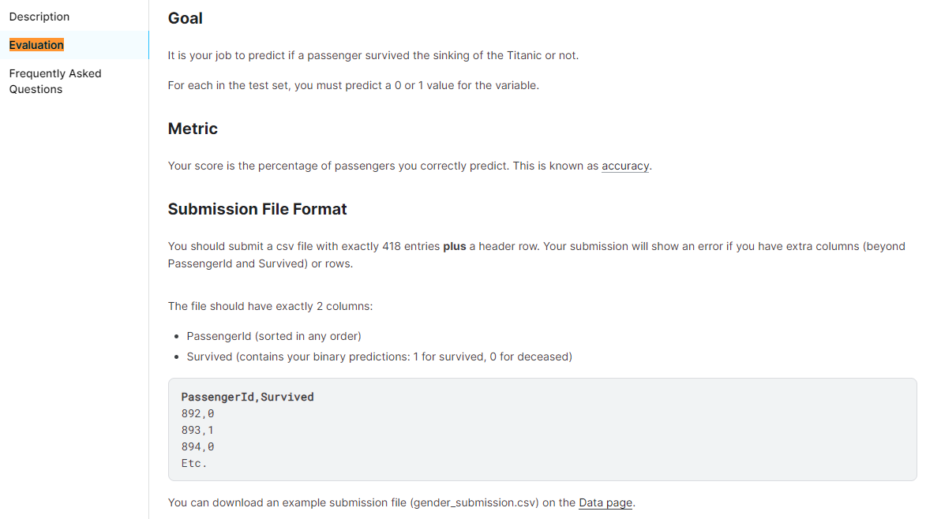The image size is (926, 519).
Task: Click the sentence about predicting 0 or 1
Action: pyautogui.click(x=353, y=85)
